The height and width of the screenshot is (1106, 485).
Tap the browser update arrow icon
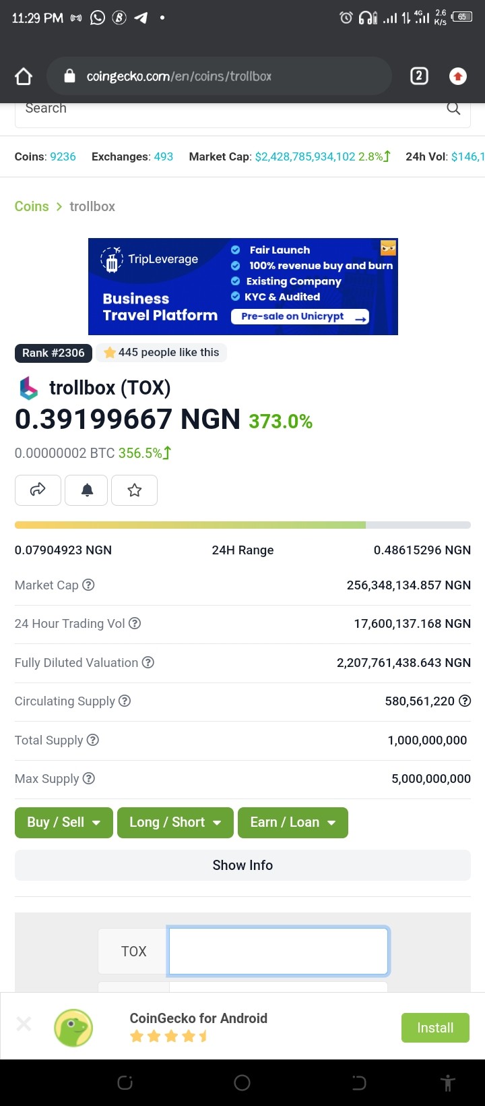[458, 76]
